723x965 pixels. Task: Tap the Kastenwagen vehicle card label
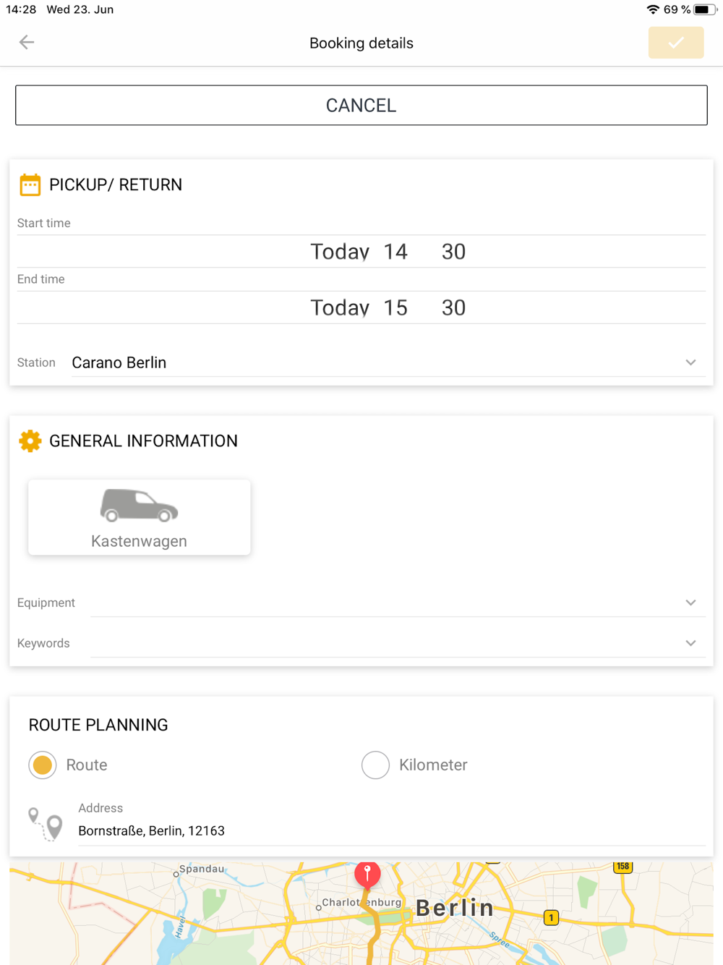click(139, 541)
